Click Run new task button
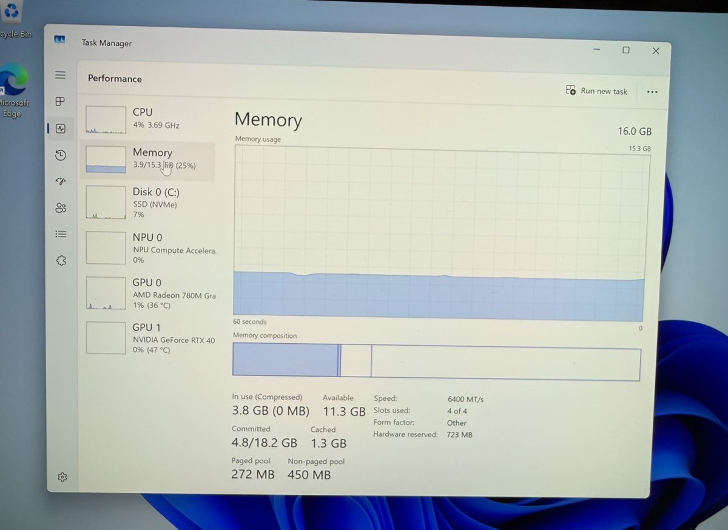Screen dimensions: 728x530 point(596,90)
